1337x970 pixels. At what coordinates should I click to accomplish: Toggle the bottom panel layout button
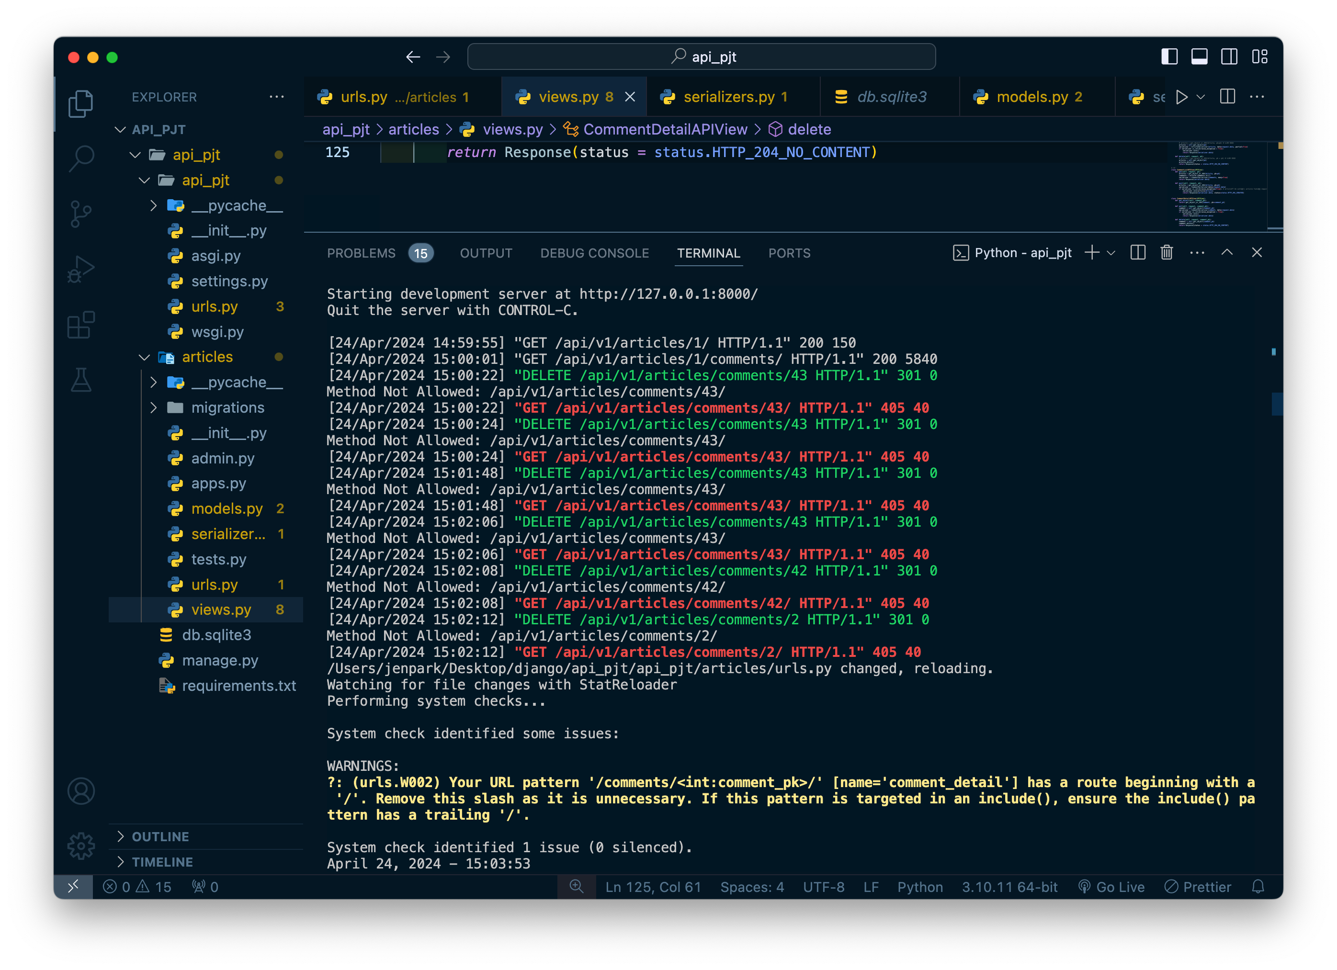pyautogui.click(x=1199, y=56)
